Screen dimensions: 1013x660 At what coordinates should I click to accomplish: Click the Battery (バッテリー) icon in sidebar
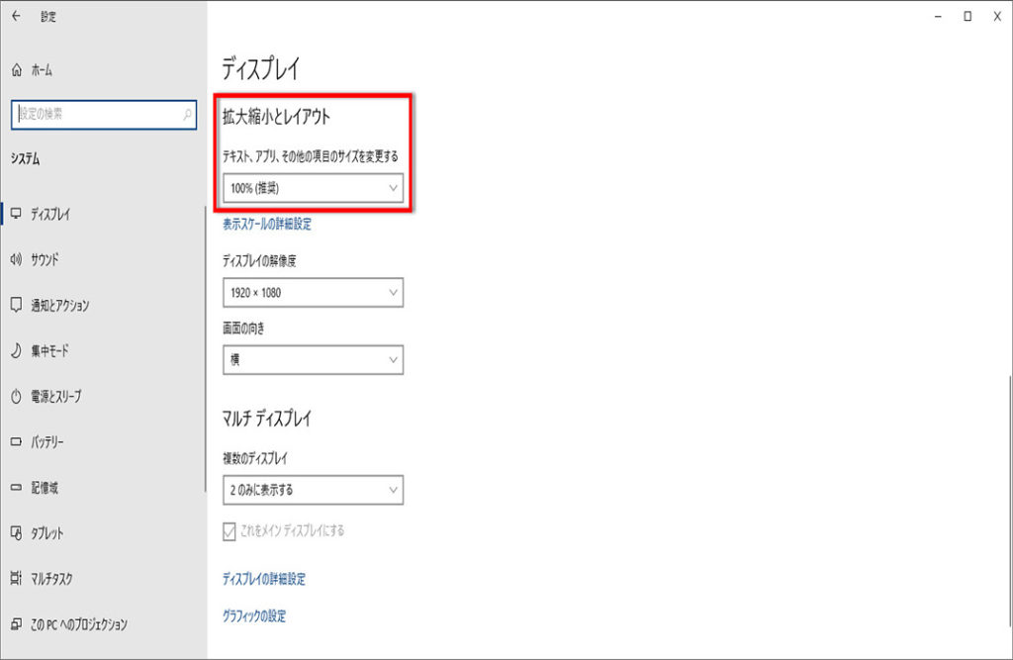coord(16,441)
